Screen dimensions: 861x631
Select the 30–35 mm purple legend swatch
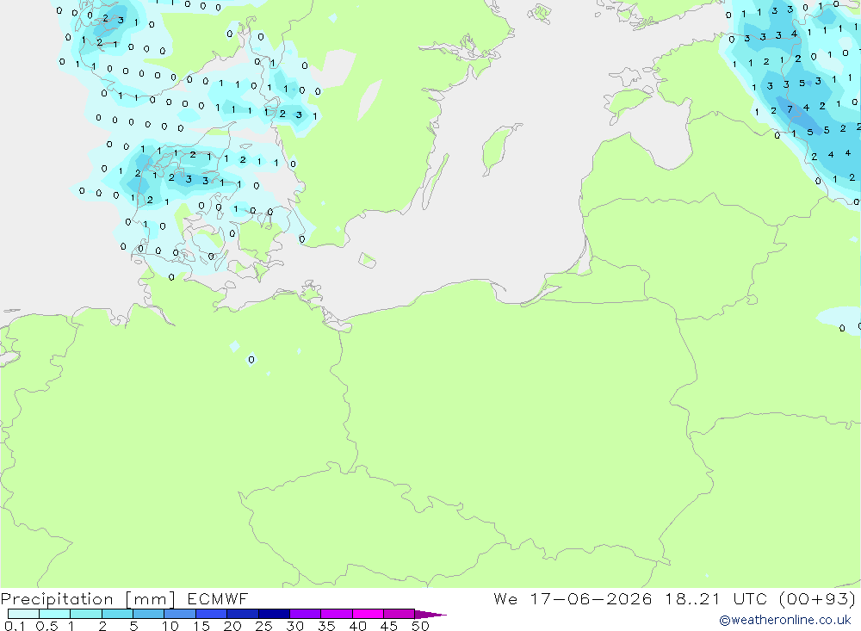pos(305,614)
